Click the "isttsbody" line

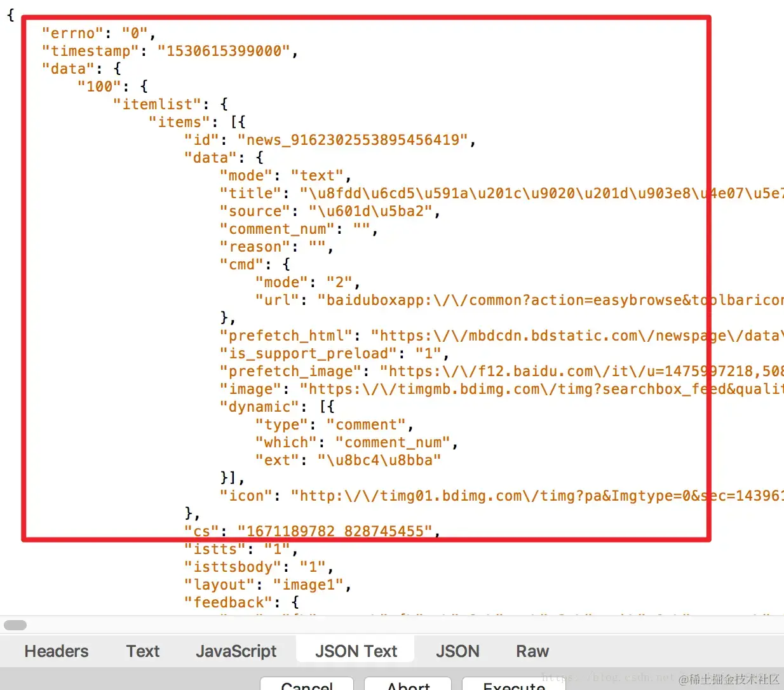coord(259,567)
